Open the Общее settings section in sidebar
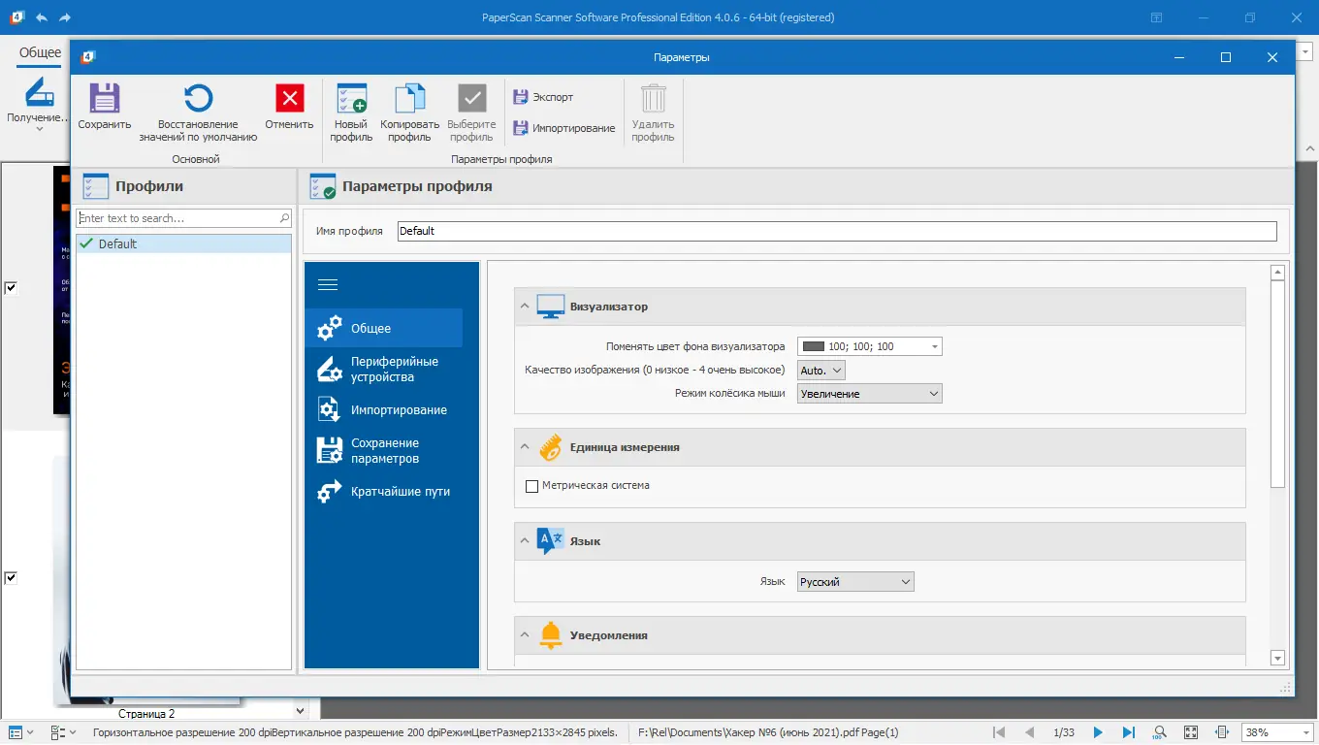 pyautogui.click(x=383, y=328)
